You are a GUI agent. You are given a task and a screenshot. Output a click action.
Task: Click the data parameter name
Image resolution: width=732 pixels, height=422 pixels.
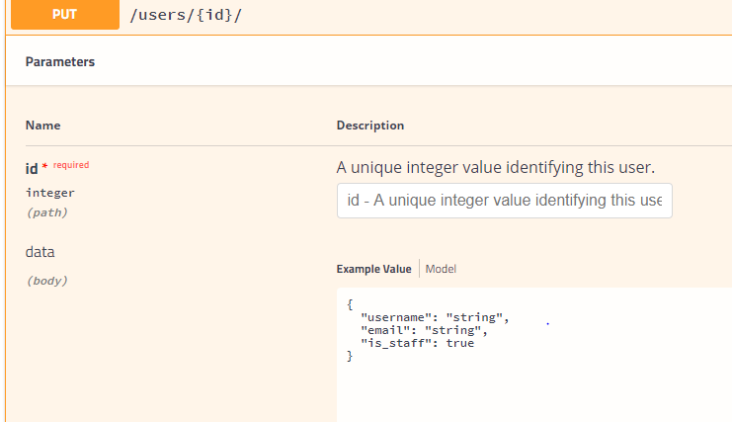point(40,252)
